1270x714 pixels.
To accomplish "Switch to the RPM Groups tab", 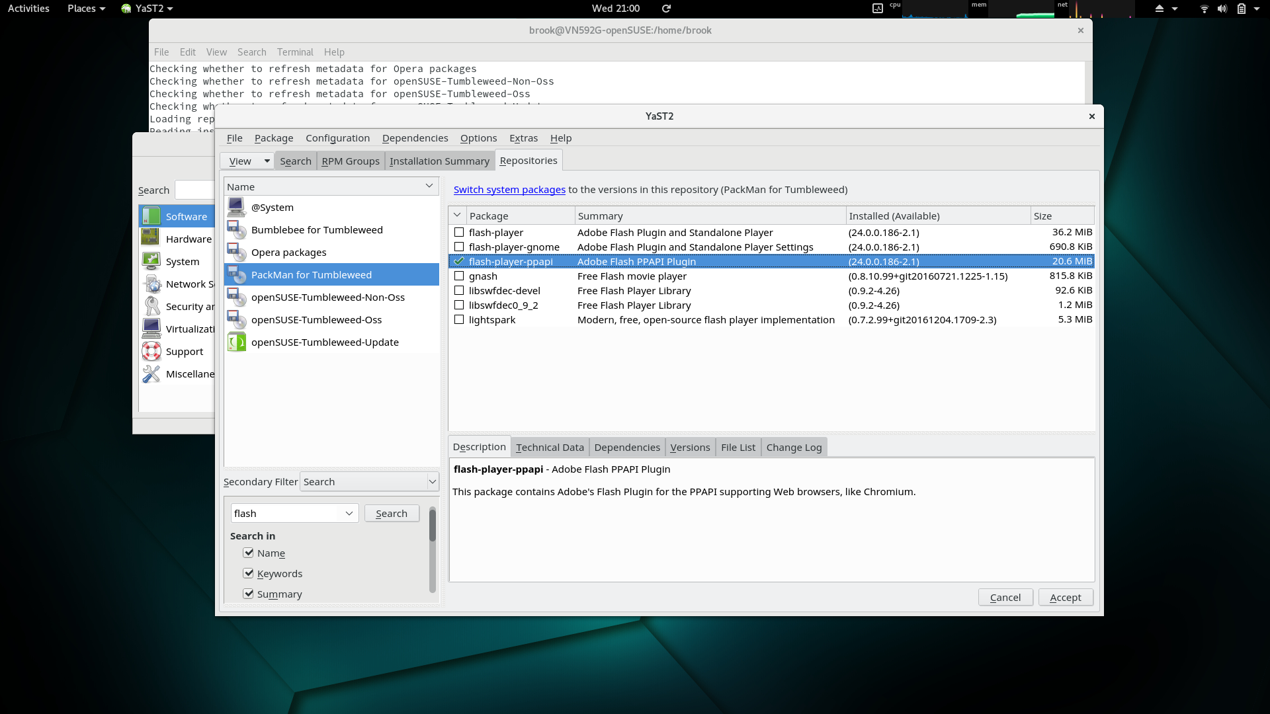I will 351,161.
